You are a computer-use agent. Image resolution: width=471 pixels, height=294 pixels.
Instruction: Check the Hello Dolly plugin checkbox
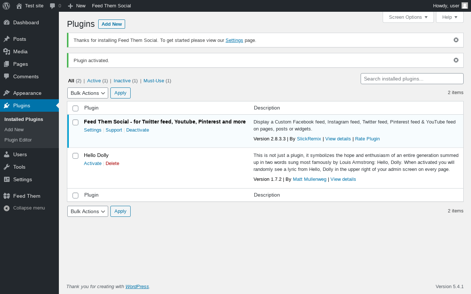coord(75,156)
